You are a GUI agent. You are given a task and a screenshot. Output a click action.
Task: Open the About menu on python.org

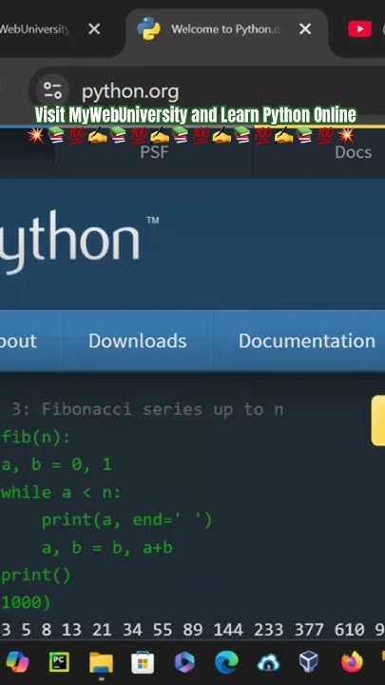18,341
